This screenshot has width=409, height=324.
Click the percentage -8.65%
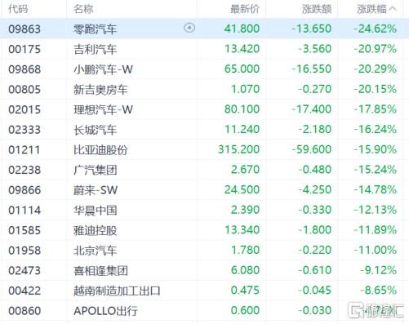coord(378,291)
